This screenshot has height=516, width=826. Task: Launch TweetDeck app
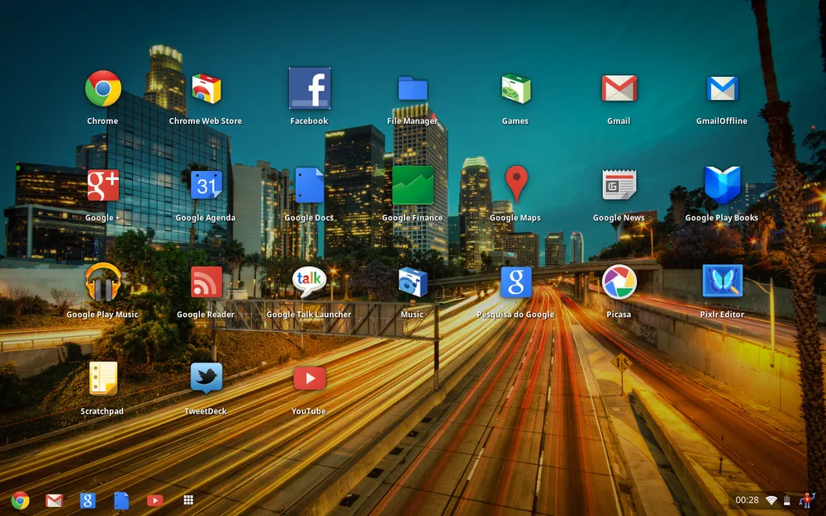pyautogui.click(x=206, y=379)
